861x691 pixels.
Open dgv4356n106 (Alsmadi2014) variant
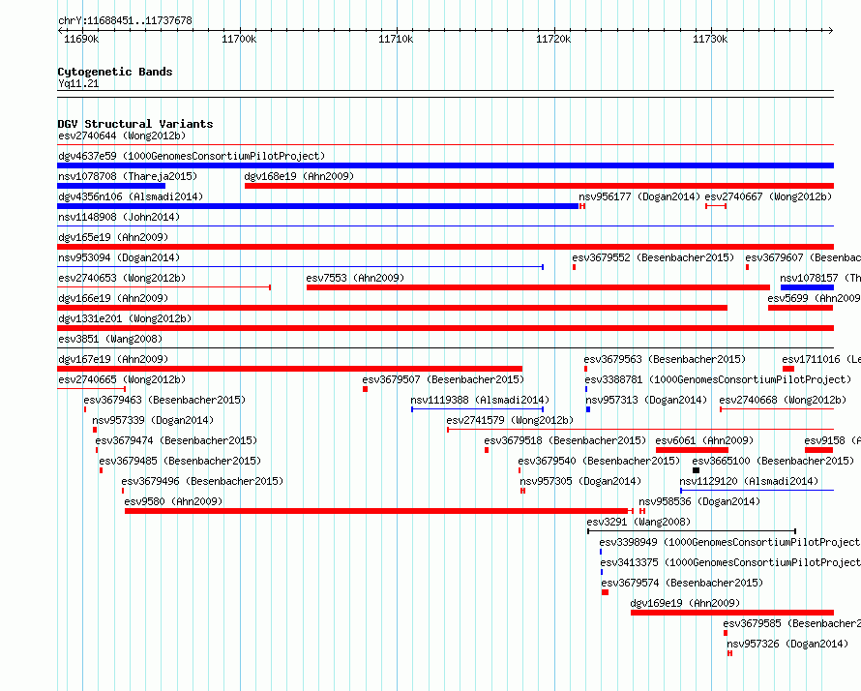[x=131, y=196]
